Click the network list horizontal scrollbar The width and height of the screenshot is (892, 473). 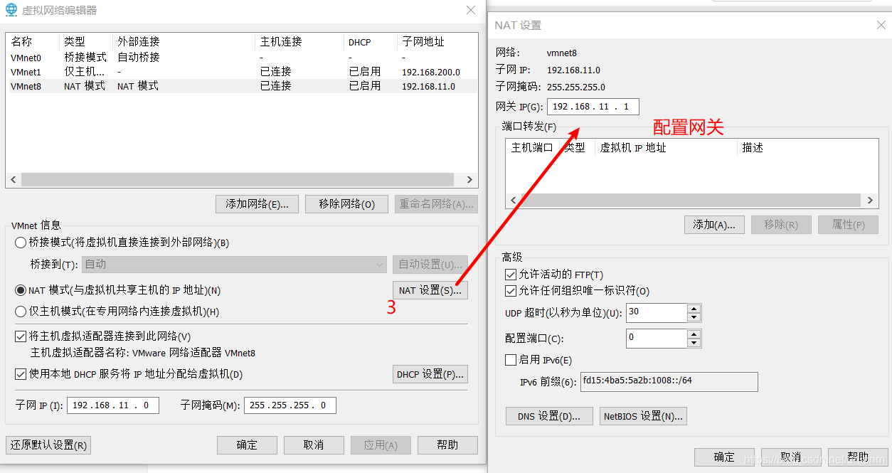pyautogui.click(x=237, y=180)
